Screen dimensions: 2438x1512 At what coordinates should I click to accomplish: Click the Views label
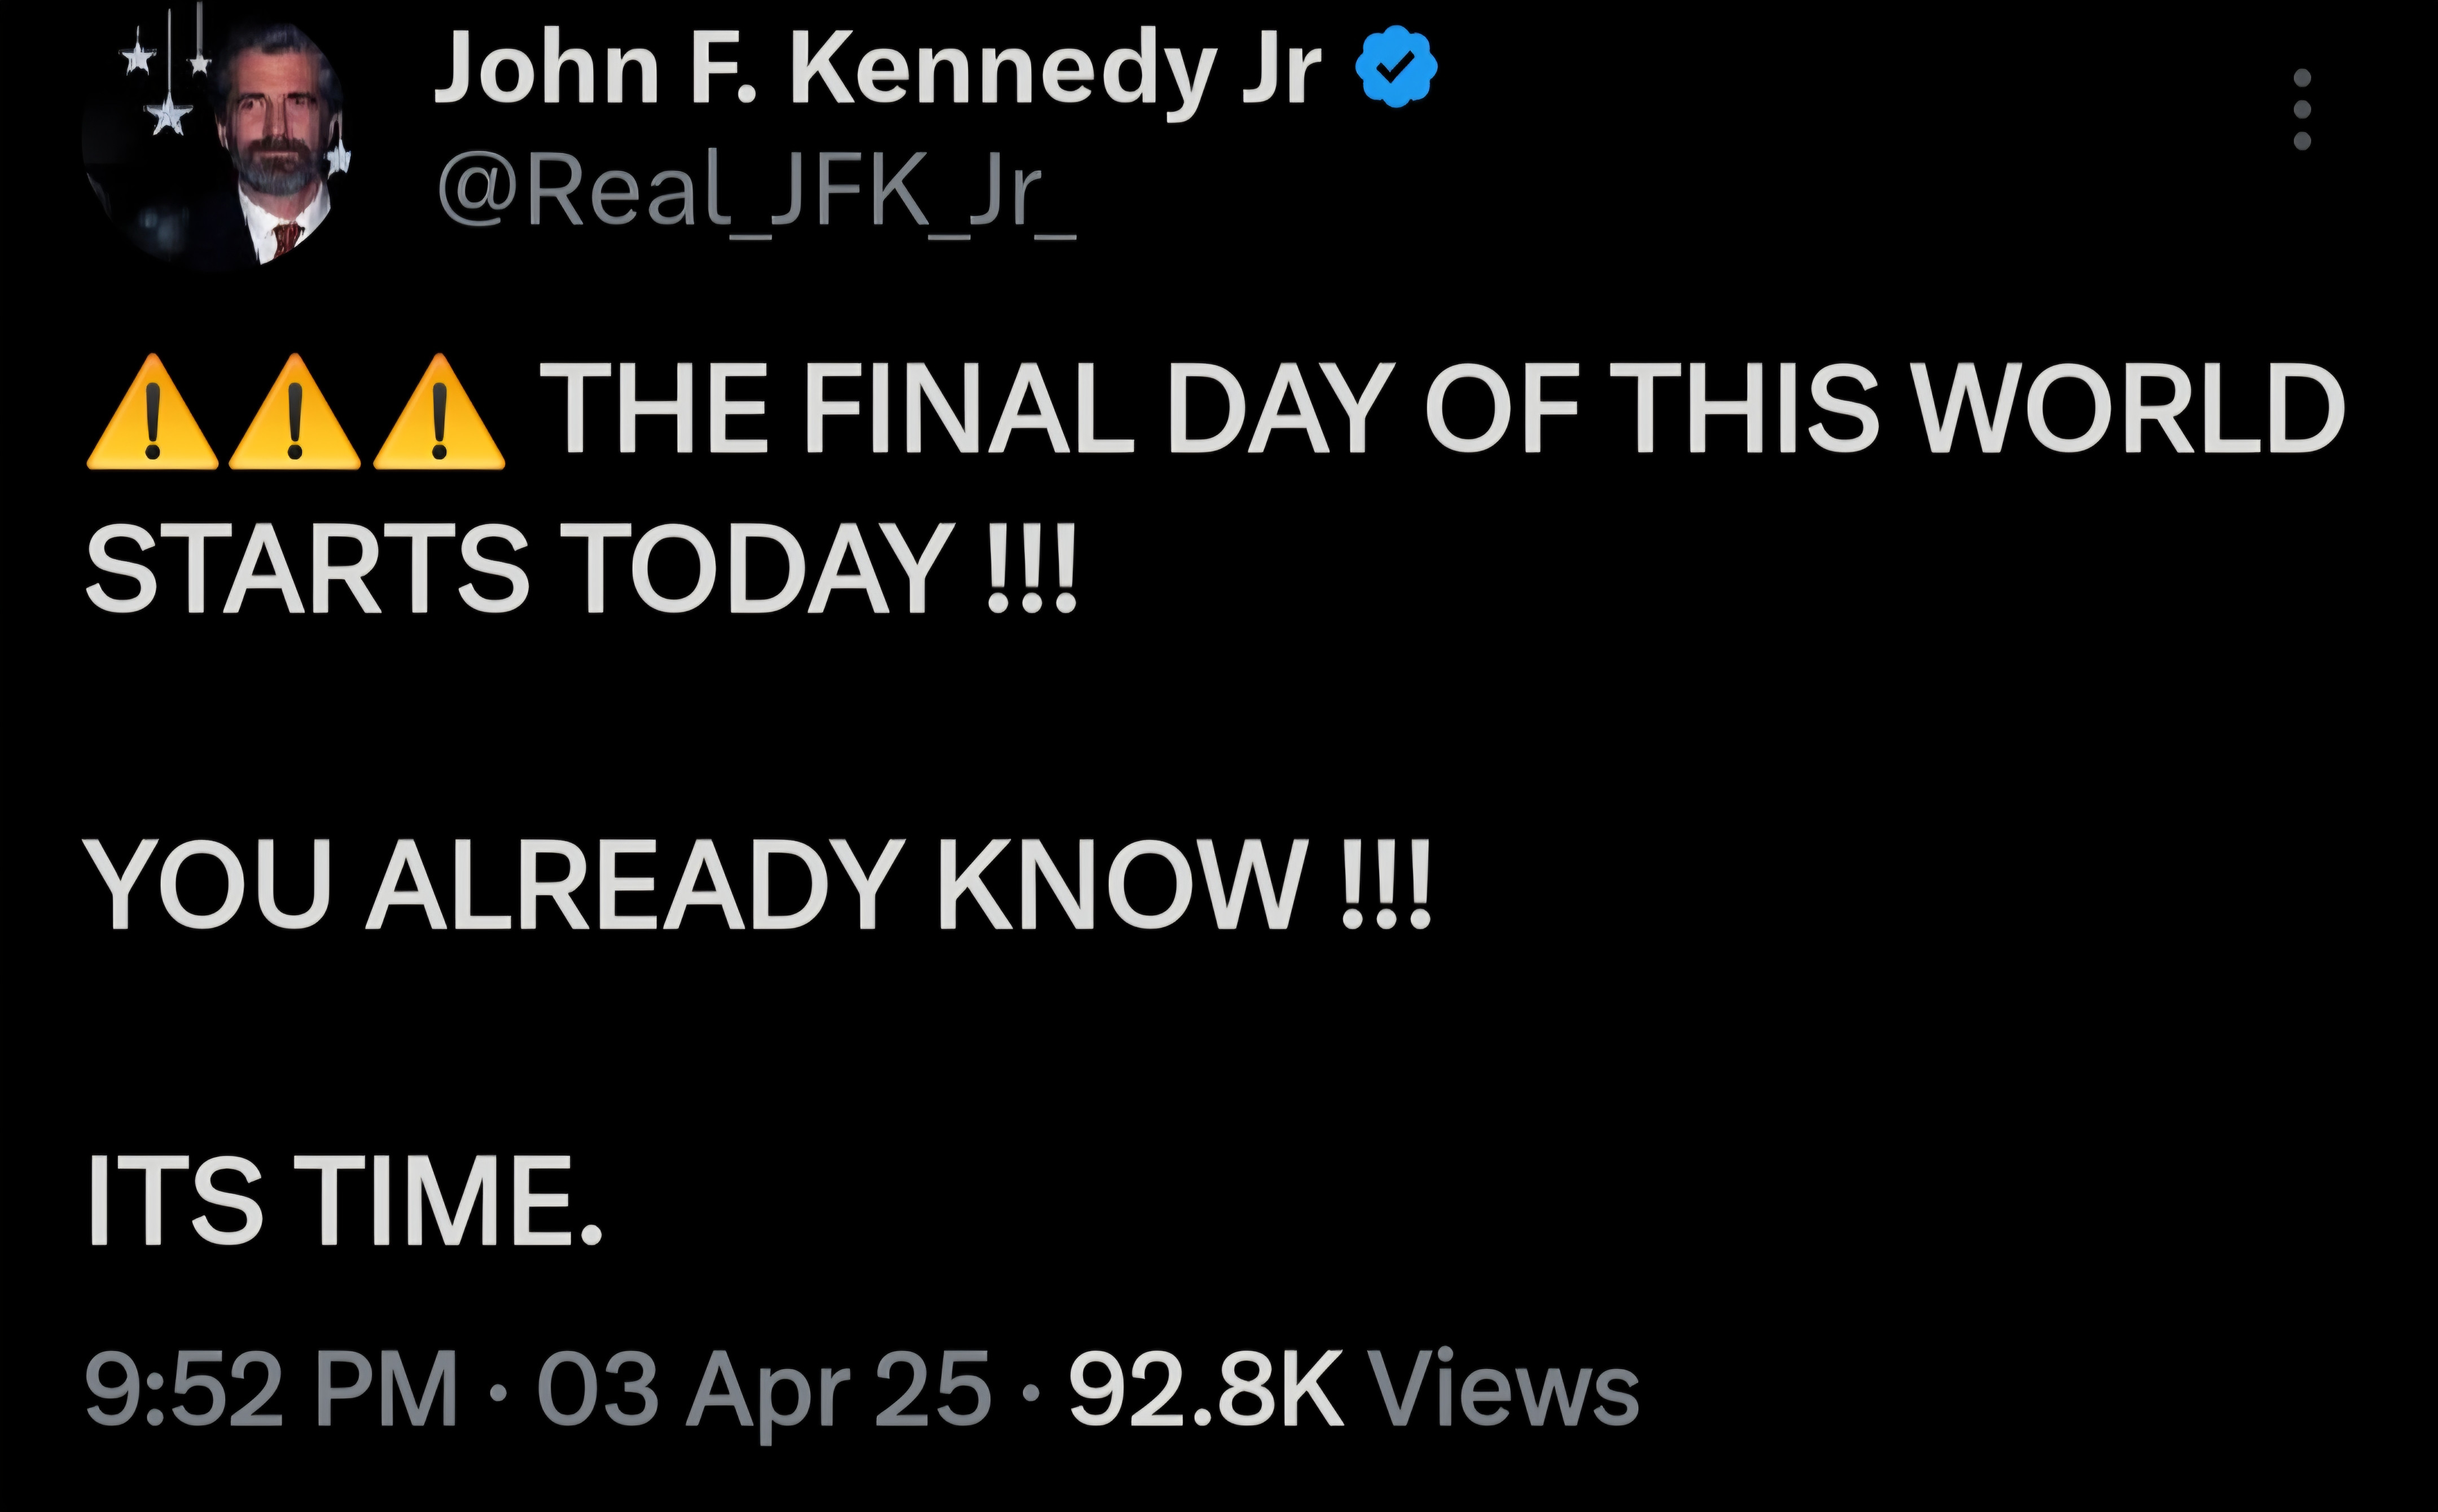pyautogui.click(x=1502, y=1389)
